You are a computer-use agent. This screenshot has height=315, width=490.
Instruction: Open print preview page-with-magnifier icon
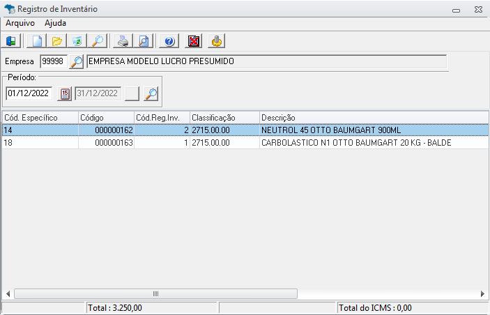pos(143,41)
